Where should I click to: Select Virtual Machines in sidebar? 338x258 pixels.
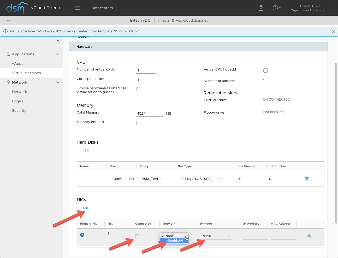pyautogui.click(x=26, y=73)
